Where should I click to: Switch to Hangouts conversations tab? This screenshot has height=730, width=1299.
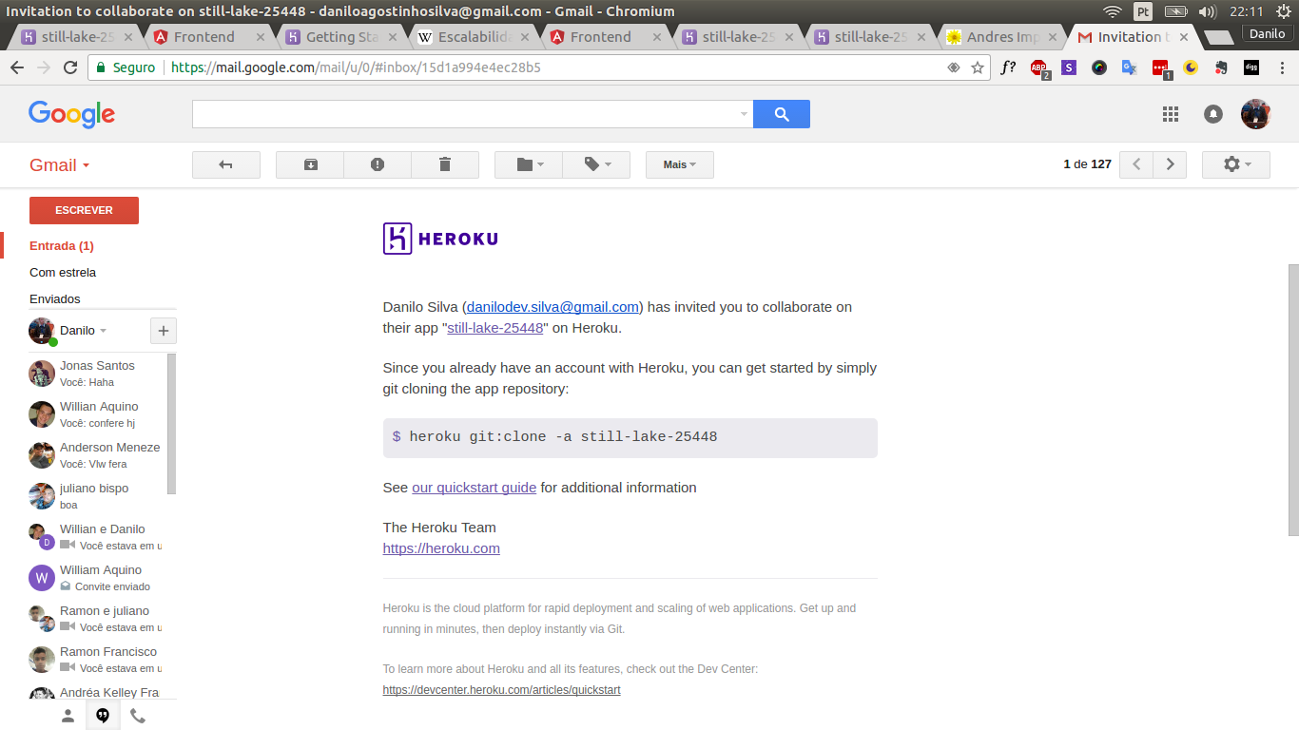point(103,716)
